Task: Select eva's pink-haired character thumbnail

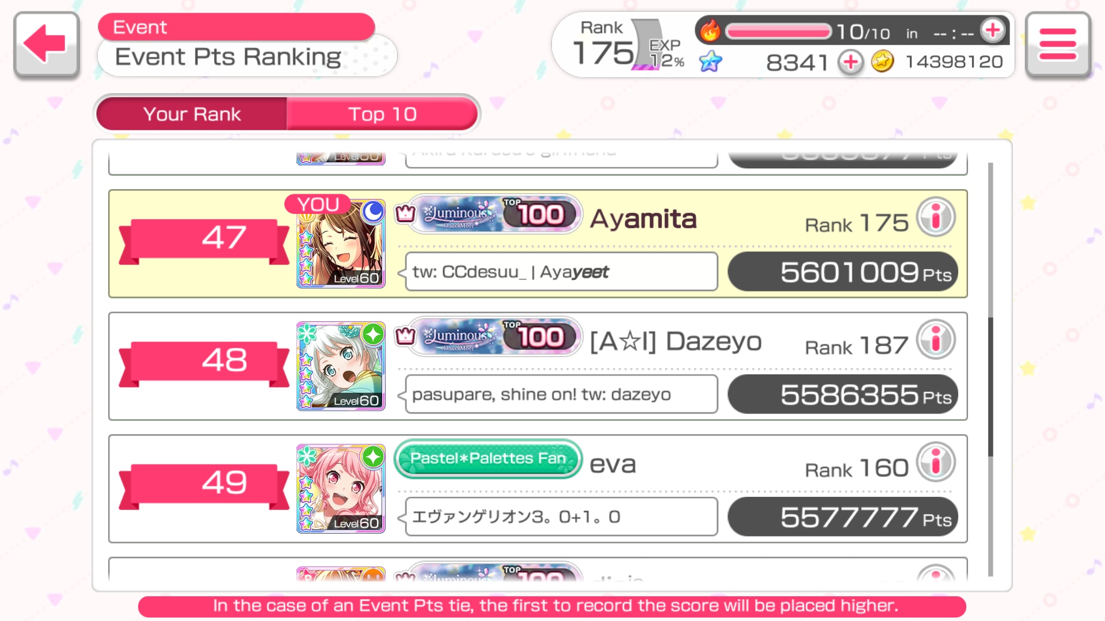Action: (341, 489)
